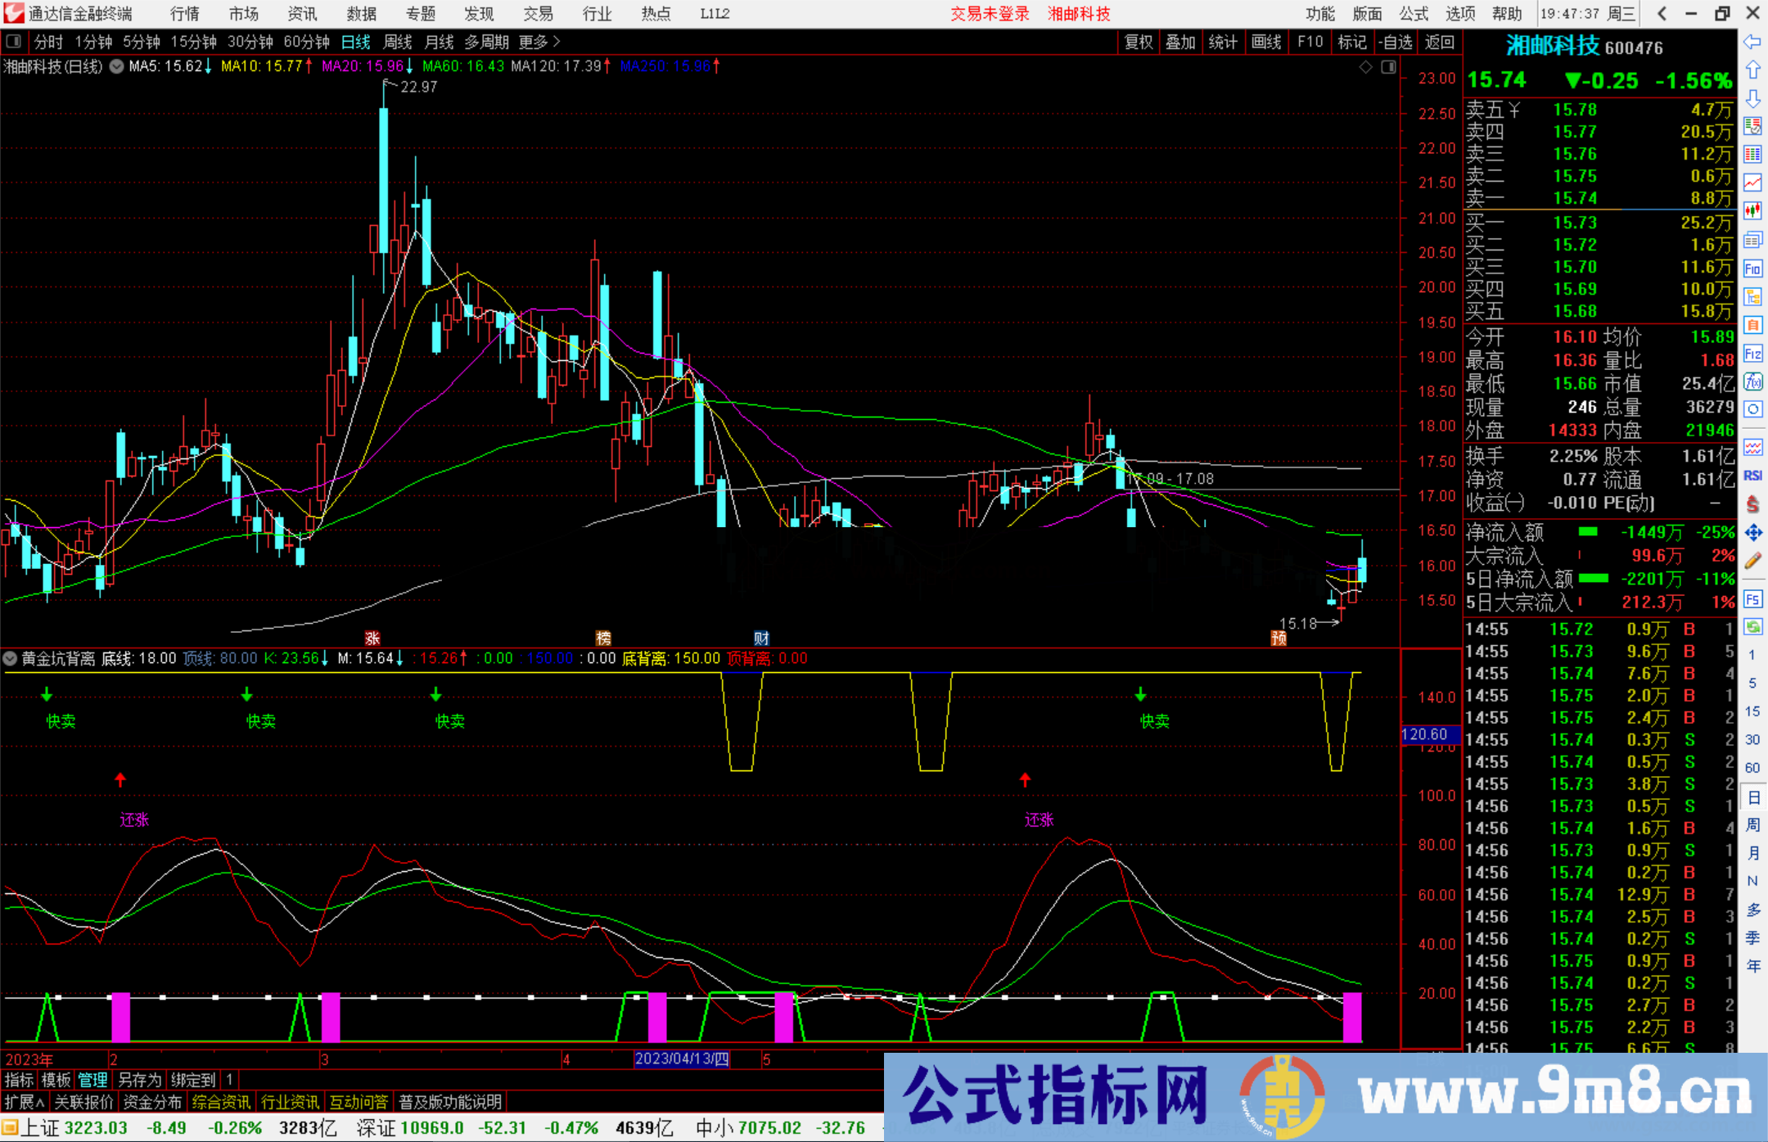
Task: Click the 另存为 save-as button
Action: click(138, 1080)
